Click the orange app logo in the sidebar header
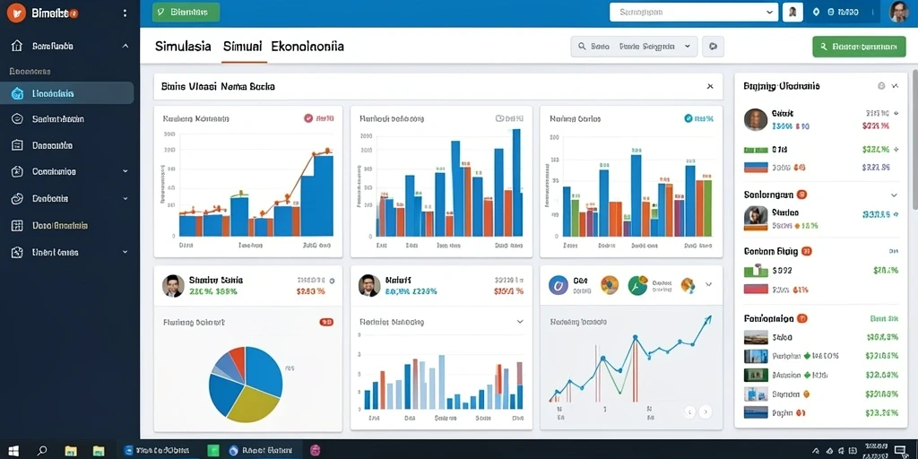 tap(16, 13)
